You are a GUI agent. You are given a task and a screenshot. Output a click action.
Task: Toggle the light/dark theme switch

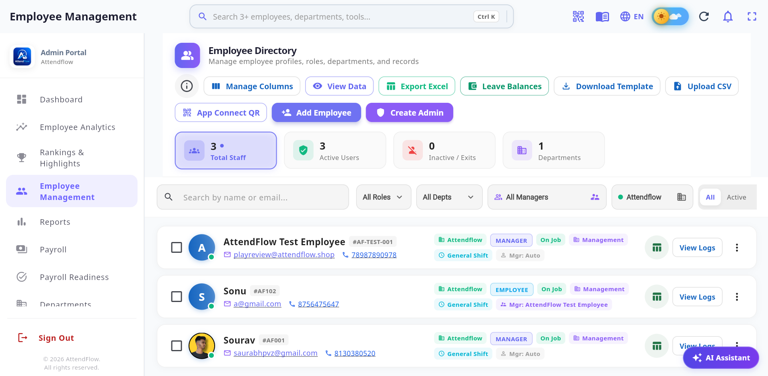pyautogui.click(x=670, y=16)
